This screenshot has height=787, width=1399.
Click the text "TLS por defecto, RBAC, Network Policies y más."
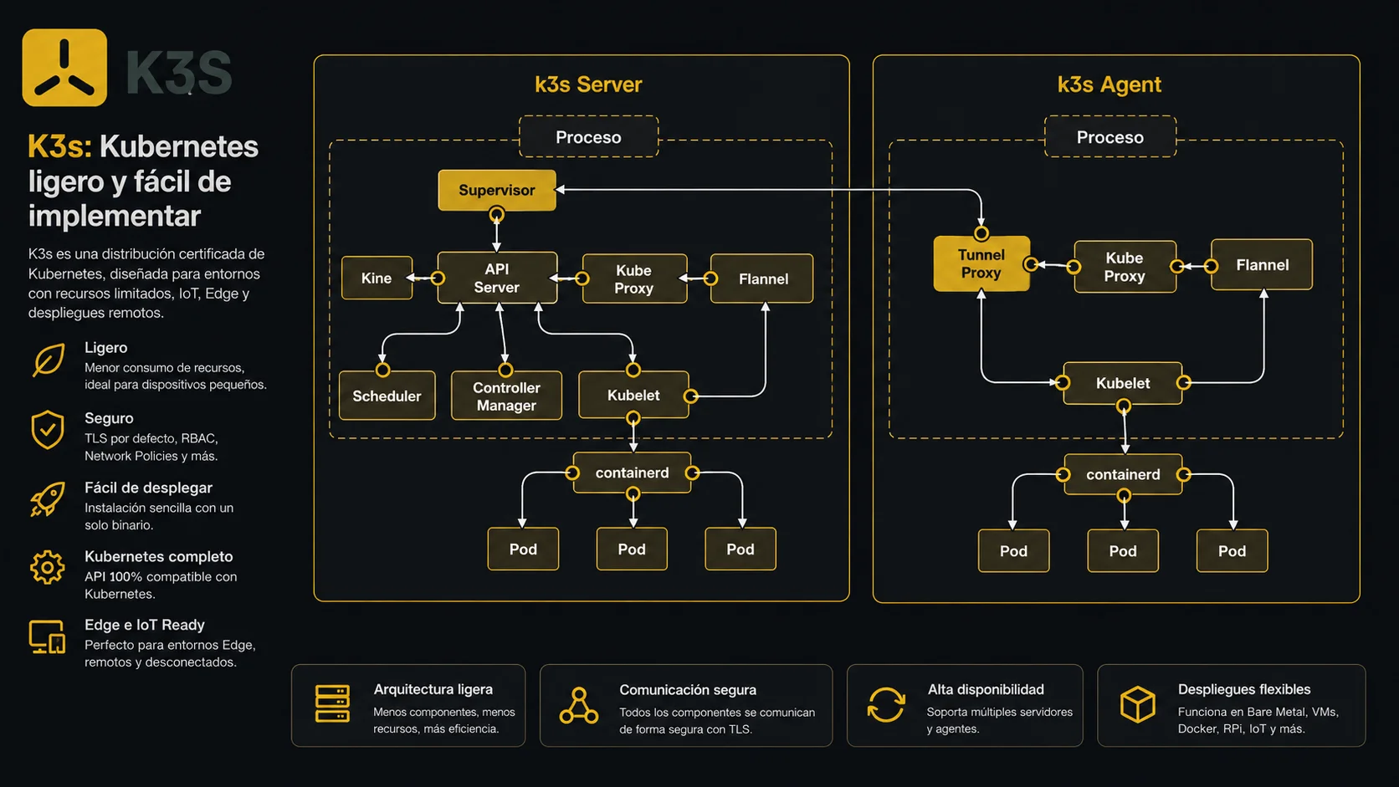tap(151, 447)
